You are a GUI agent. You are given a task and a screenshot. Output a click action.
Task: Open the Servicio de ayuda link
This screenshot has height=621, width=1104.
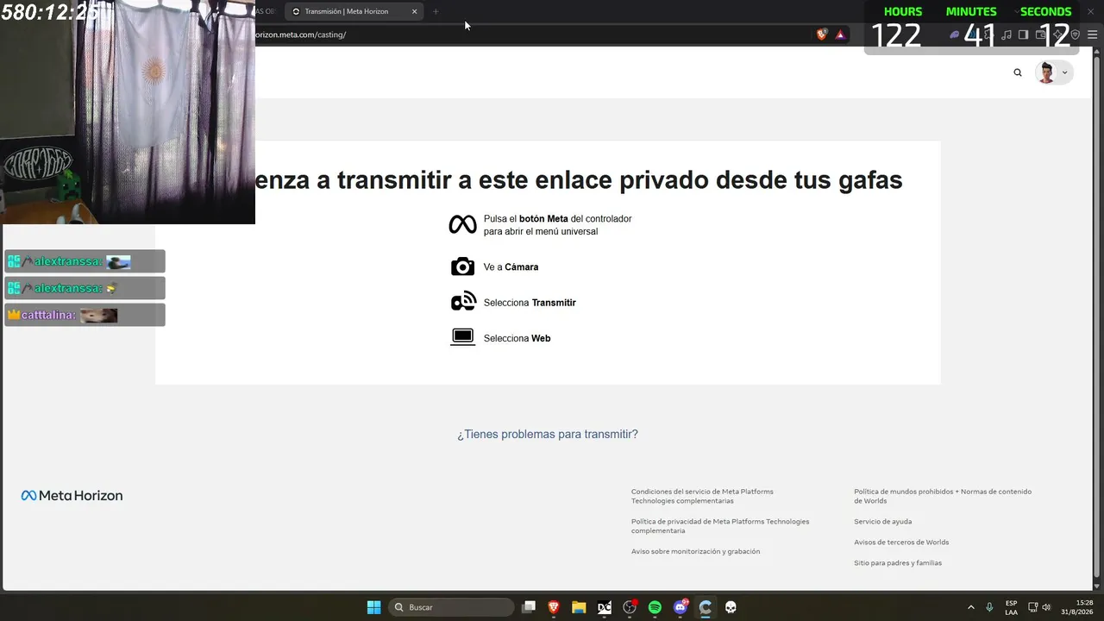click(882, 521)
